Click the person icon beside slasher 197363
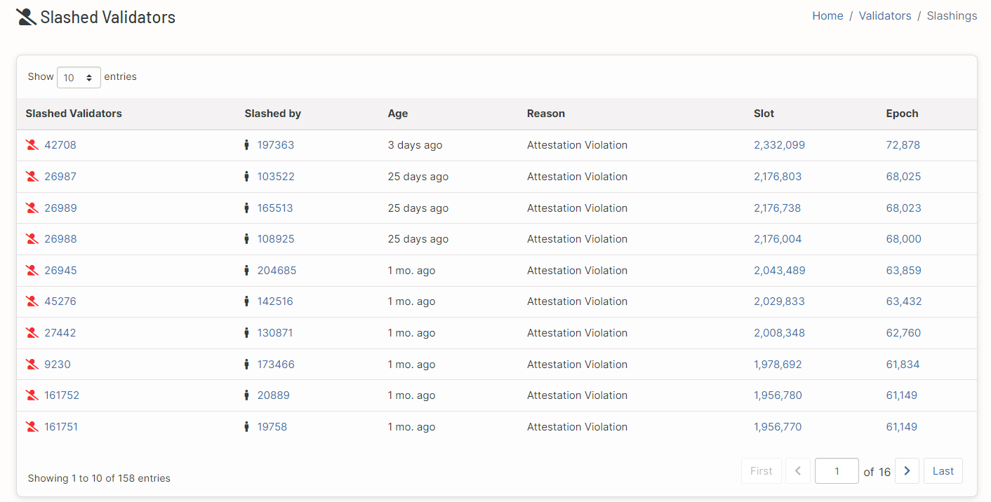The image size is (991, 502). tap(246, 145)
